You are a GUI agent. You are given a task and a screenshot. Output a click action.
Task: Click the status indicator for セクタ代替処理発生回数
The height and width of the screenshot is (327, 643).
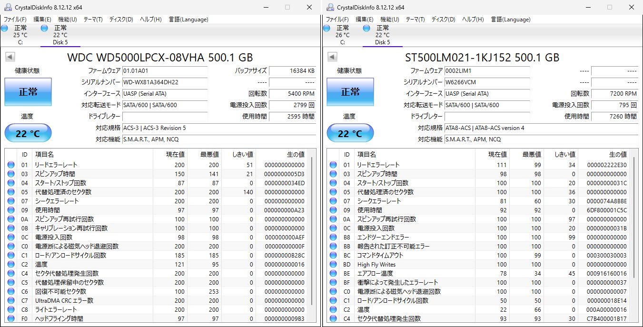pos(10,273)
